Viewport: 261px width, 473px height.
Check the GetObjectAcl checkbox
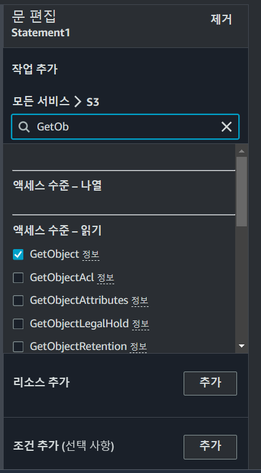point(18,277)
